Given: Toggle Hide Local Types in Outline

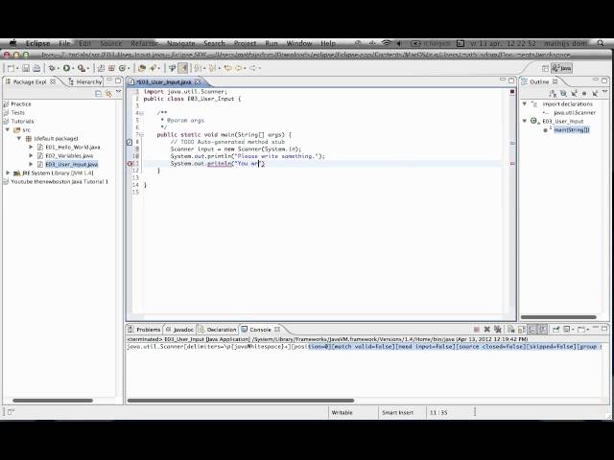Looking at the screenshot, I should click(595, 93).
